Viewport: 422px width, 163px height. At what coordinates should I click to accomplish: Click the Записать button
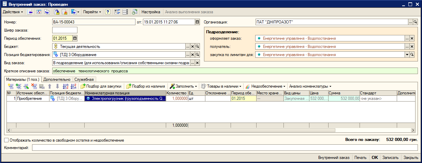click(390, 158)
